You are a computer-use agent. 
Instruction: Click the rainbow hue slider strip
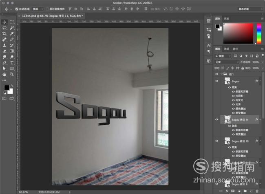(x=259, y=33)
